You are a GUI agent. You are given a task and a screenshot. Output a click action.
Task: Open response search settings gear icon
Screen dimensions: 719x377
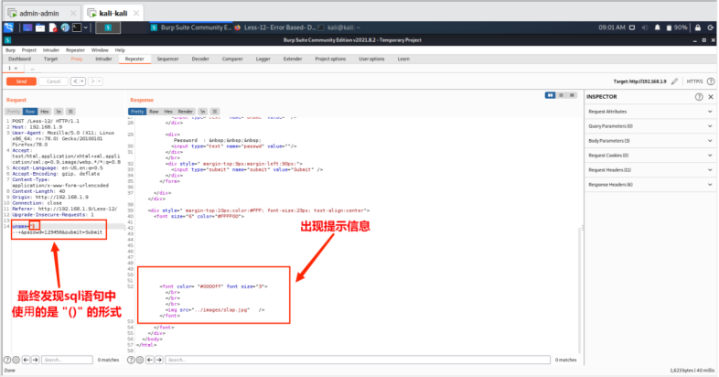[140, 360]
